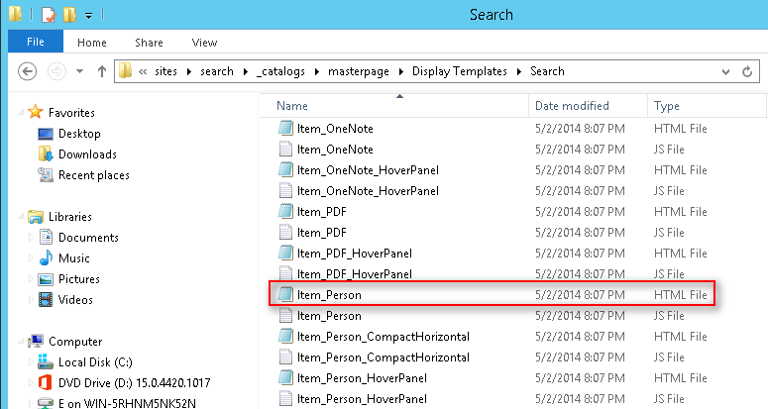The width and height of the screenshot is (768, 409).
Task: Refresh the Search folder view
Action: tap(747, 71)
